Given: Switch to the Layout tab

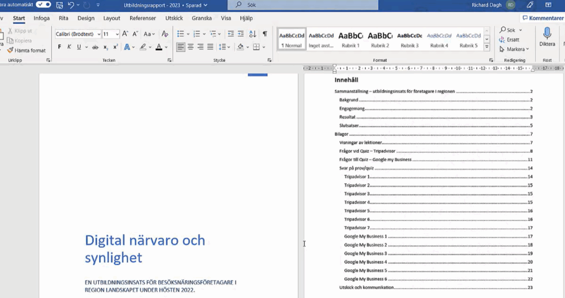Looking at the screenshot, I should 111,18.
